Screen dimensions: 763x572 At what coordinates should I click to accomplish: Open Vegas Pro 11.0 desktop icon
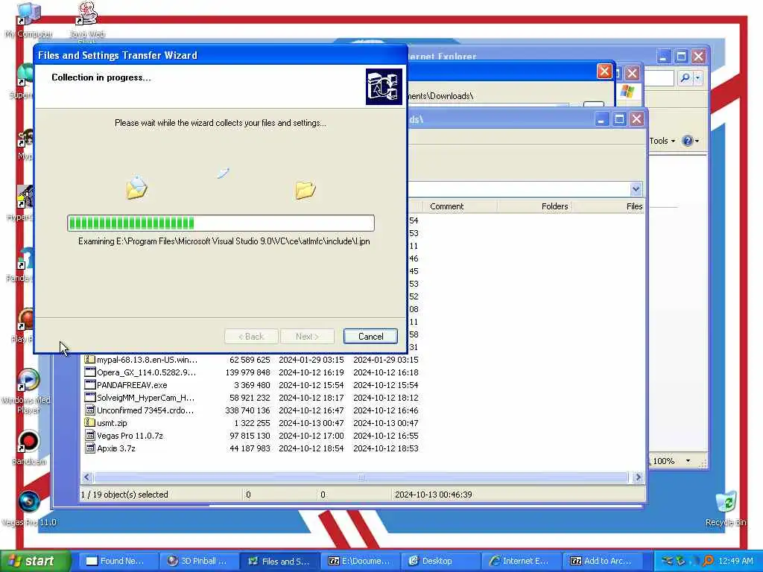click(x=28, y=509)
